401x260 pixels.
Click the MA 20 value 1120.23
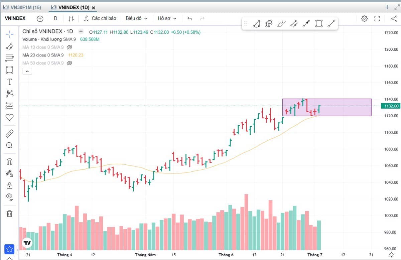(x=76, y=55)
